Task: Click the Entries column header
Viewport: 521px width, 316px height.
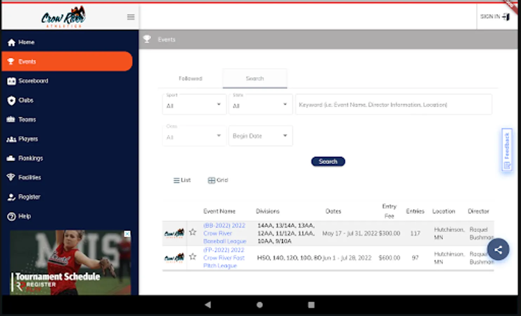Action: click(415, 211)
